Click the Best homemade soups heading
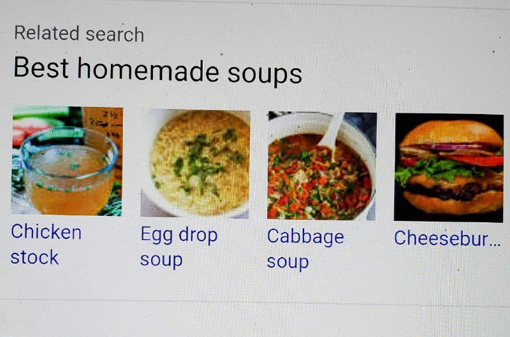Image resolution: width=510 pixels, height=337 pixels. 157,71
